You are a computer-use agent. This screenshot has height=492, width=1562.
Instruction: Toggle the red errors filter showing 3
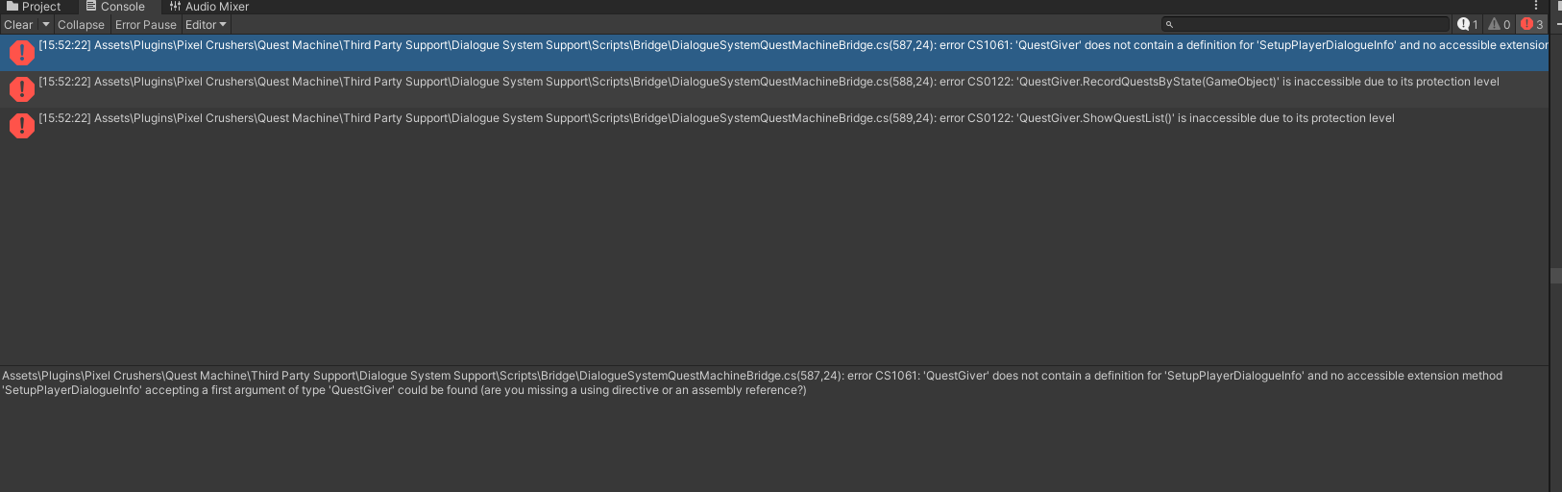1532,25
